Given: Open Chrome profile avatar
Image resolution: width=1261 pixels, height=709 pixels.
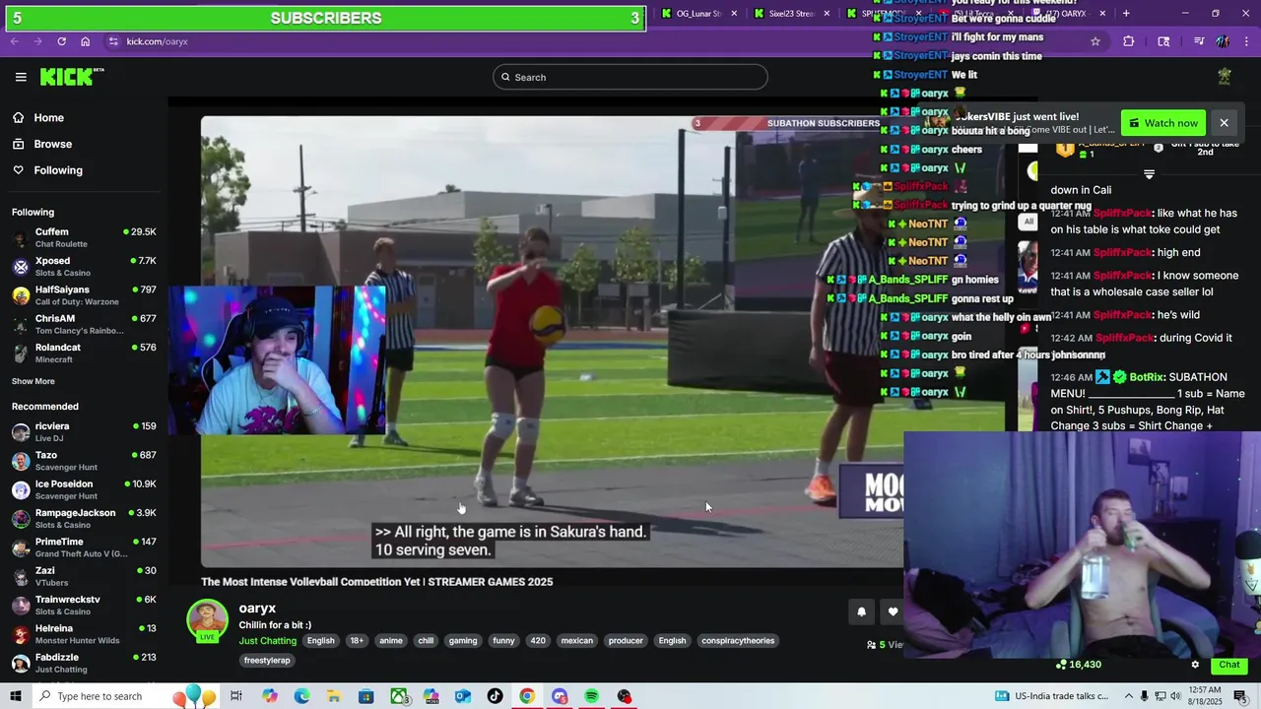Looking at the screenshot, I should coord(1223,41).
